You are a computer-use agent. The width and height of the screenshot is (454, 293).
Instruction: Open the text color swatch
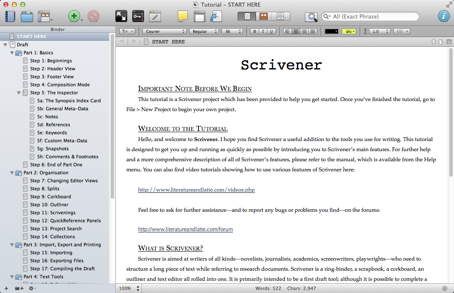coord(331,31)
